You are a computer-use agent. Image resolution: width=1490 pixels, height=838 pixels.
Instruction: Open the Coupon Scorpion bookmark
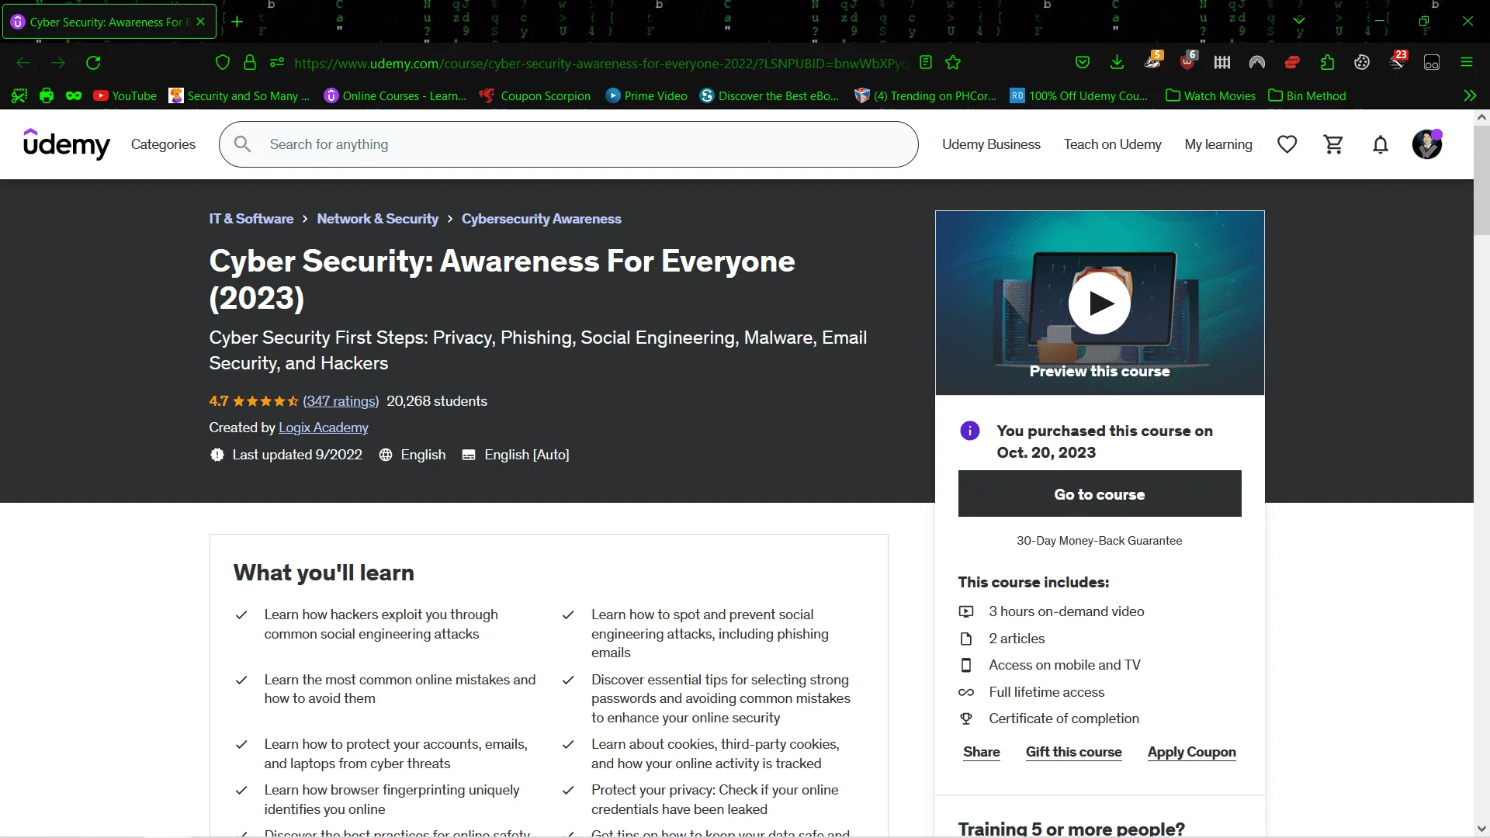point(535,96)
